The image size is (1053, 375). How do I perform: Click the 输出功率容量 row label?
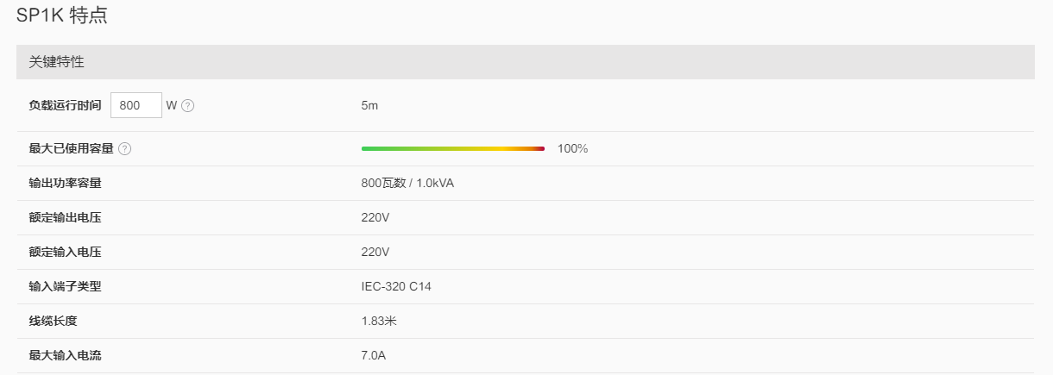pyautogui.click(x=65, y=183)
